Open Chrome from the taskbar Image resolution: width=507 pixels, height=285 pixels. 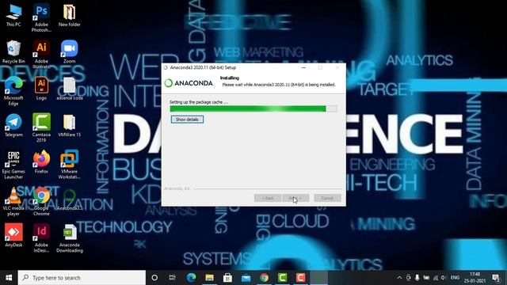pos(264,278)
